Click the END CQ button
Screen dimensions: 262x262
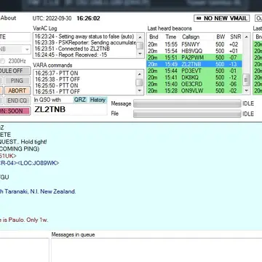pyautogui.click(x=17, y=100)
